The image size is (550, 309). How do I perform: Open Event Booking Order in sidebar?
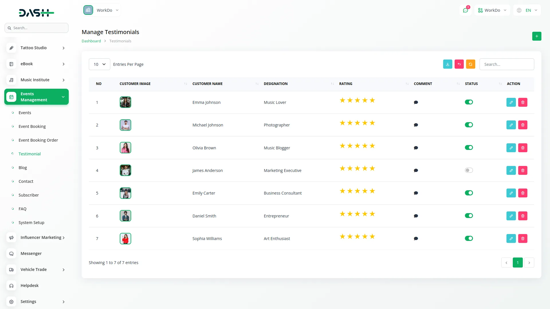[38, 140]
